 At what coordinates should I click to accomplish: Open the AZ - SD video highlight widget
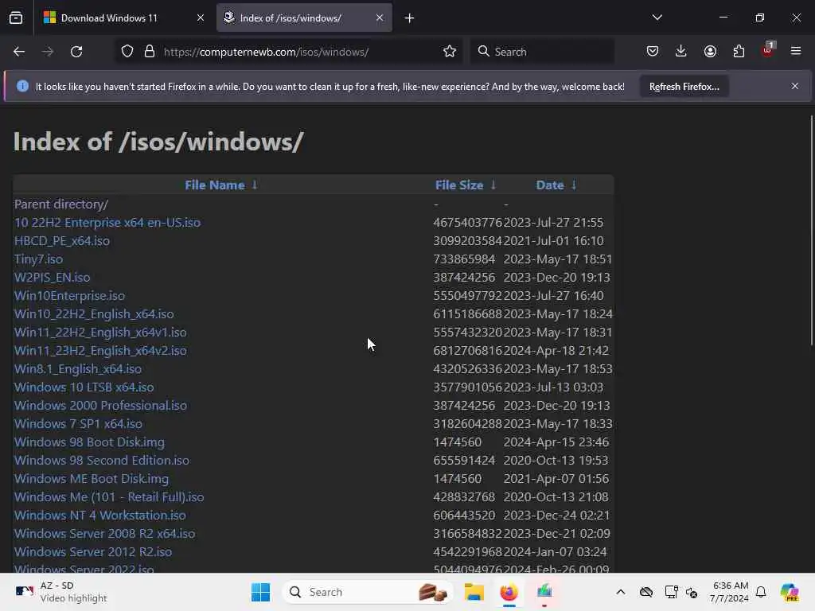pyautogui.click(x=61, y=592)
